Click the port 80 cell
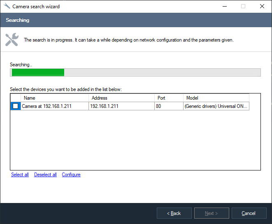 [169, 106]
